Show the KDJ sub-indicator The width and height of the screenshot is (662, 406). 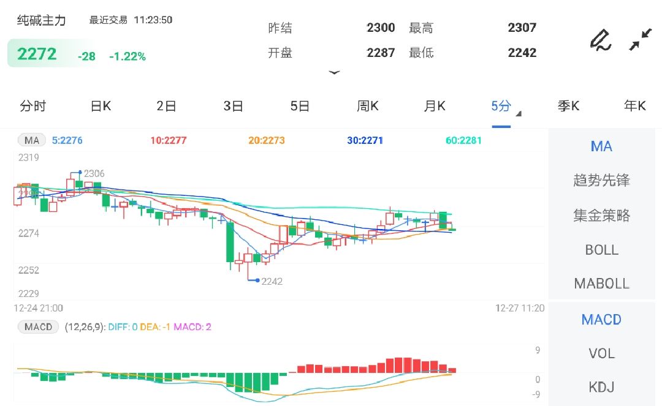tap(601, 387)
